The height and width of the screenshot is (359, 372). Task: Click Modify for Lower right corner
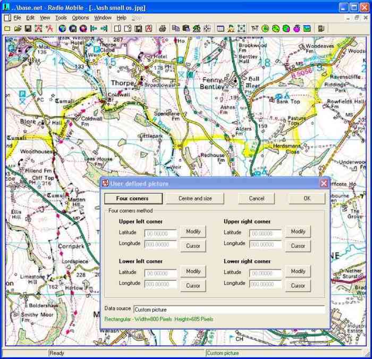298,271
